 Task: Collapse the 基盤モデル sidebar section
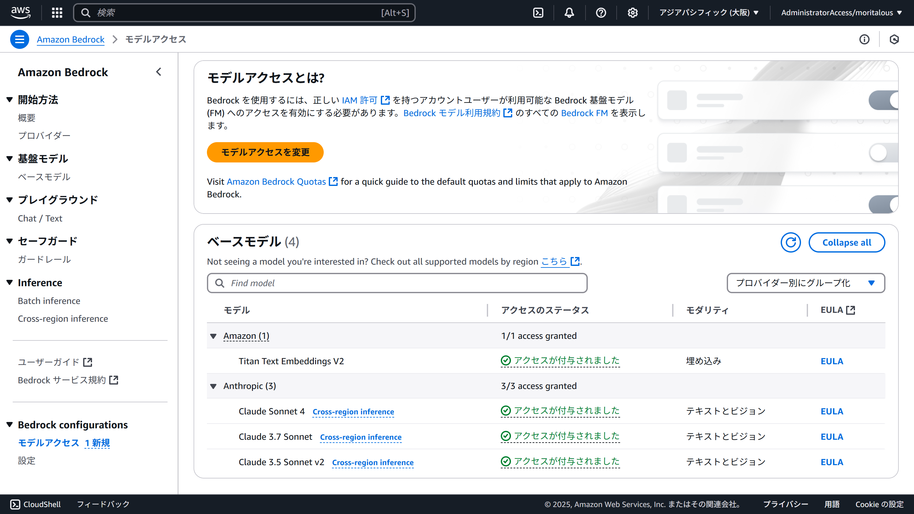tap(10, 159)
